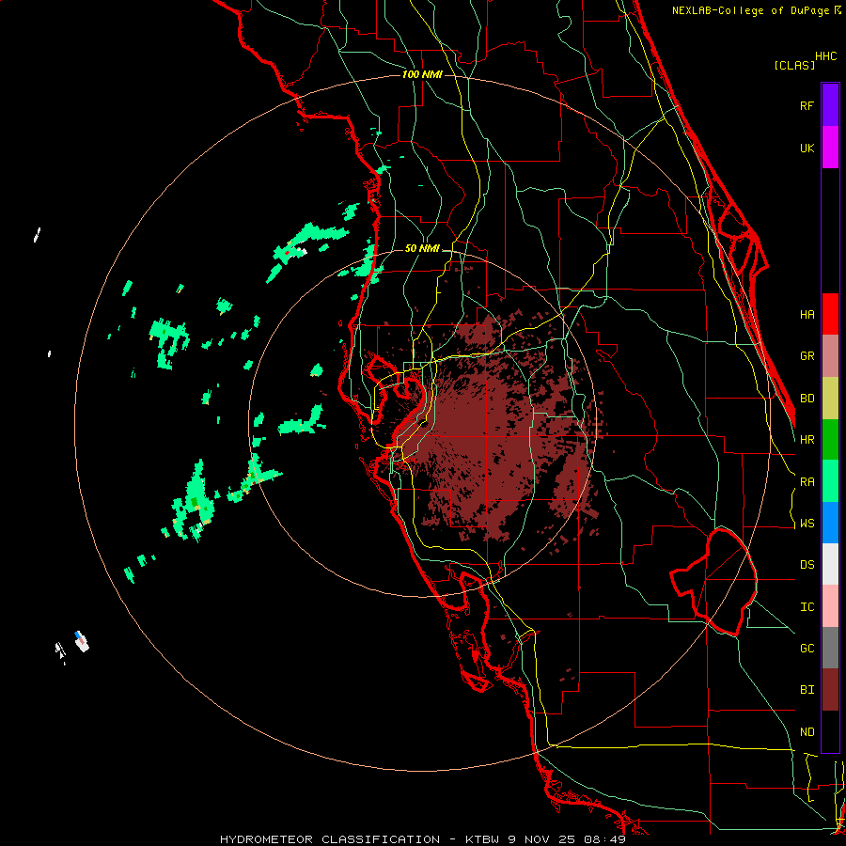Image resolution: width=846 pixels, height=846 pixels.
Task: Select the "WS" legend label
Action: coord(807,524)
